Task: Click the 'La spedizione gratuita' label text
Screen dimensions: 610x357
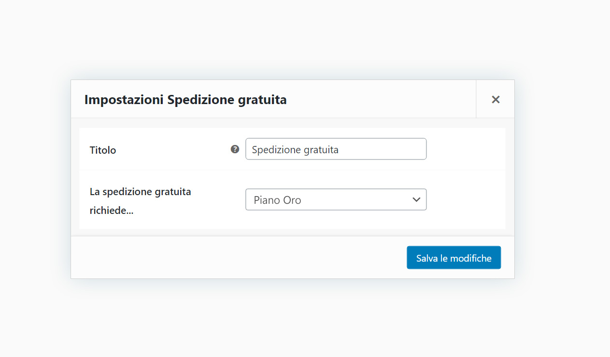Action: [x=140, y=192]
